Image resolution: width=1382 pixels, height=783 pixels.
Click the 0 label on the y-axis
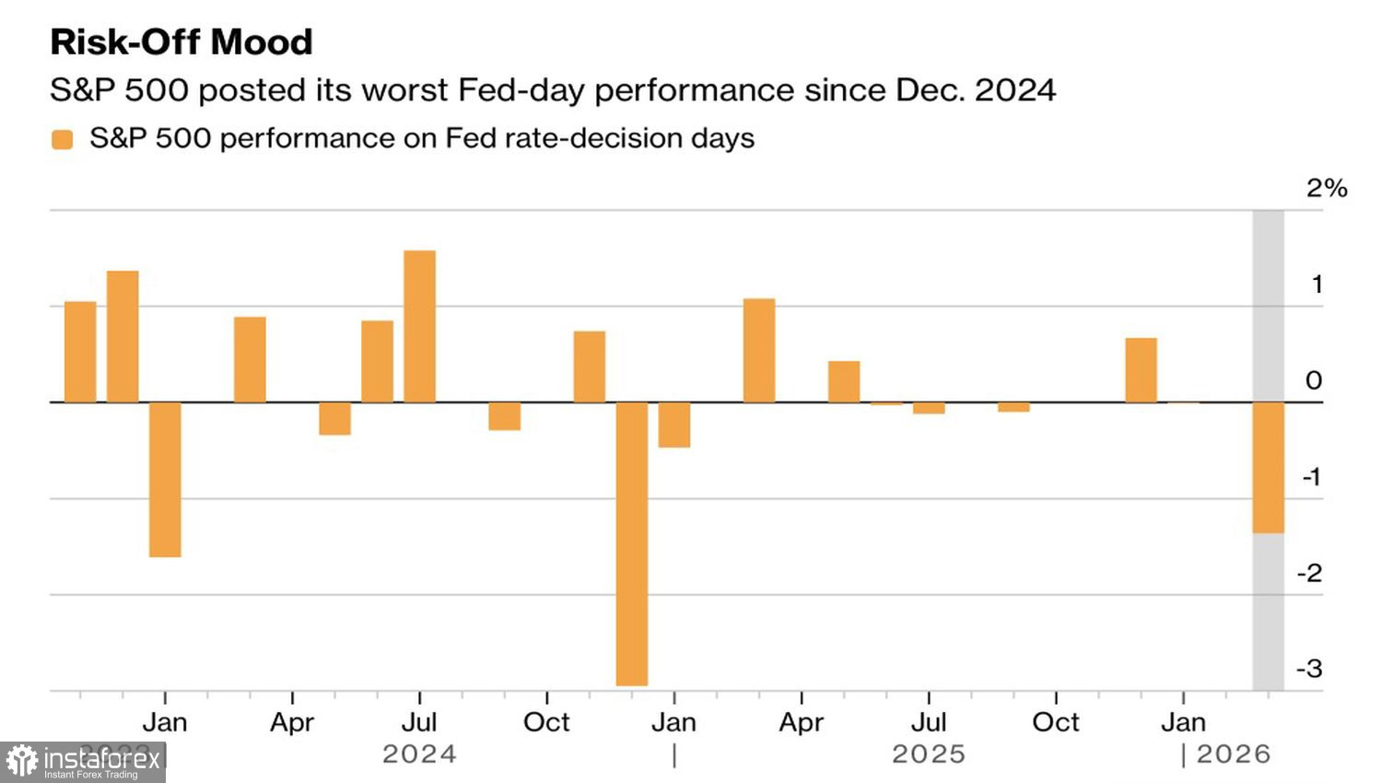pos(1314,380)
